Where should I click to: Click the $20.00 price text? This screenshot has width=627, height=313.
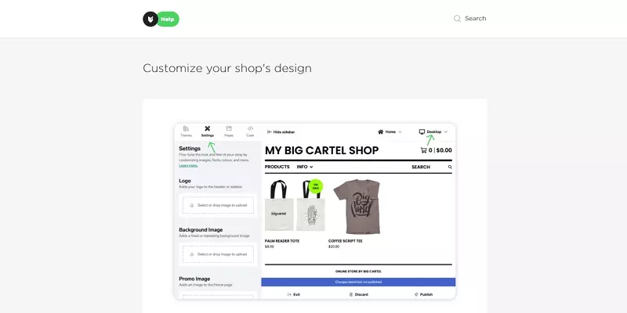coord(334,246)
